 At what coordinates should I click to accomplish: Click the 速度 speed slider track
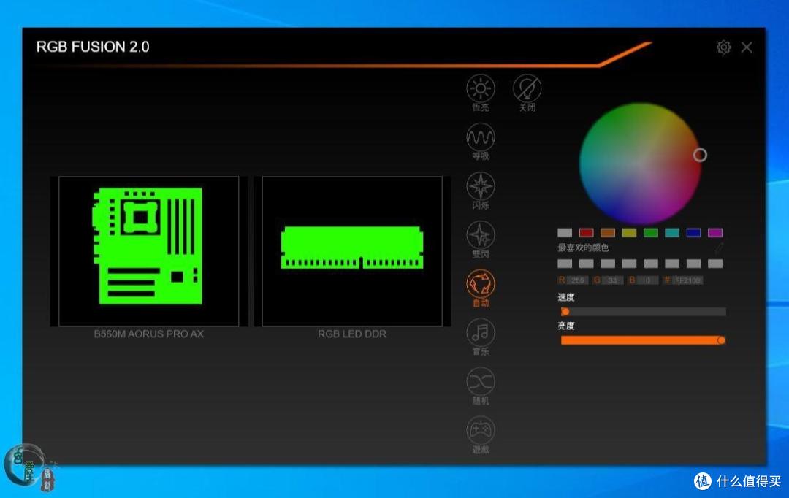[x=644, y=311]
